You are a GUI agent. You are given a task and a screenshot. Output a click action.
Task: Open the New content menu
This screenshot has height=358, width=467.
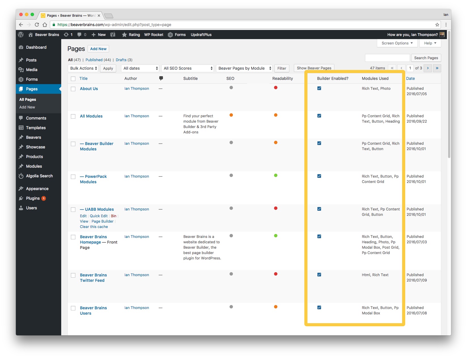(x=99, y=35)
